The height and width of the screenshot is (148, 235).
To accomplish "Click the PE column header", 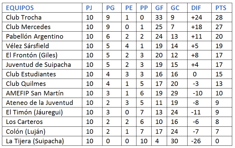I will point(129,8).
